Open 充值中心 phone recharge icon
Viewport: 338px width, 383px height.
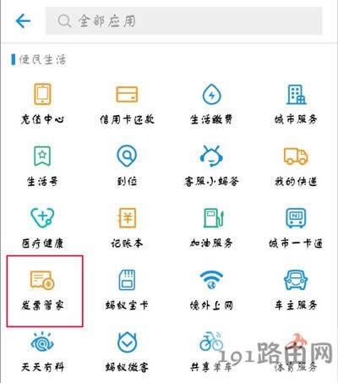(x=42, y=94)
